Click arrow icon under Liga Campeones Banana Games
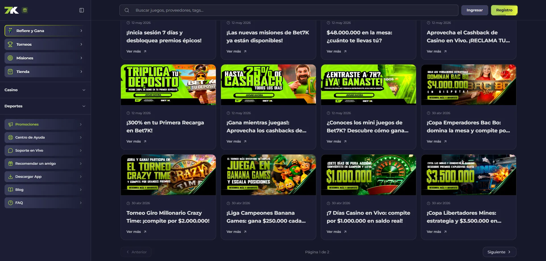Image resolution: width=546 pixels, height=261 pixels. pos(245,232)
